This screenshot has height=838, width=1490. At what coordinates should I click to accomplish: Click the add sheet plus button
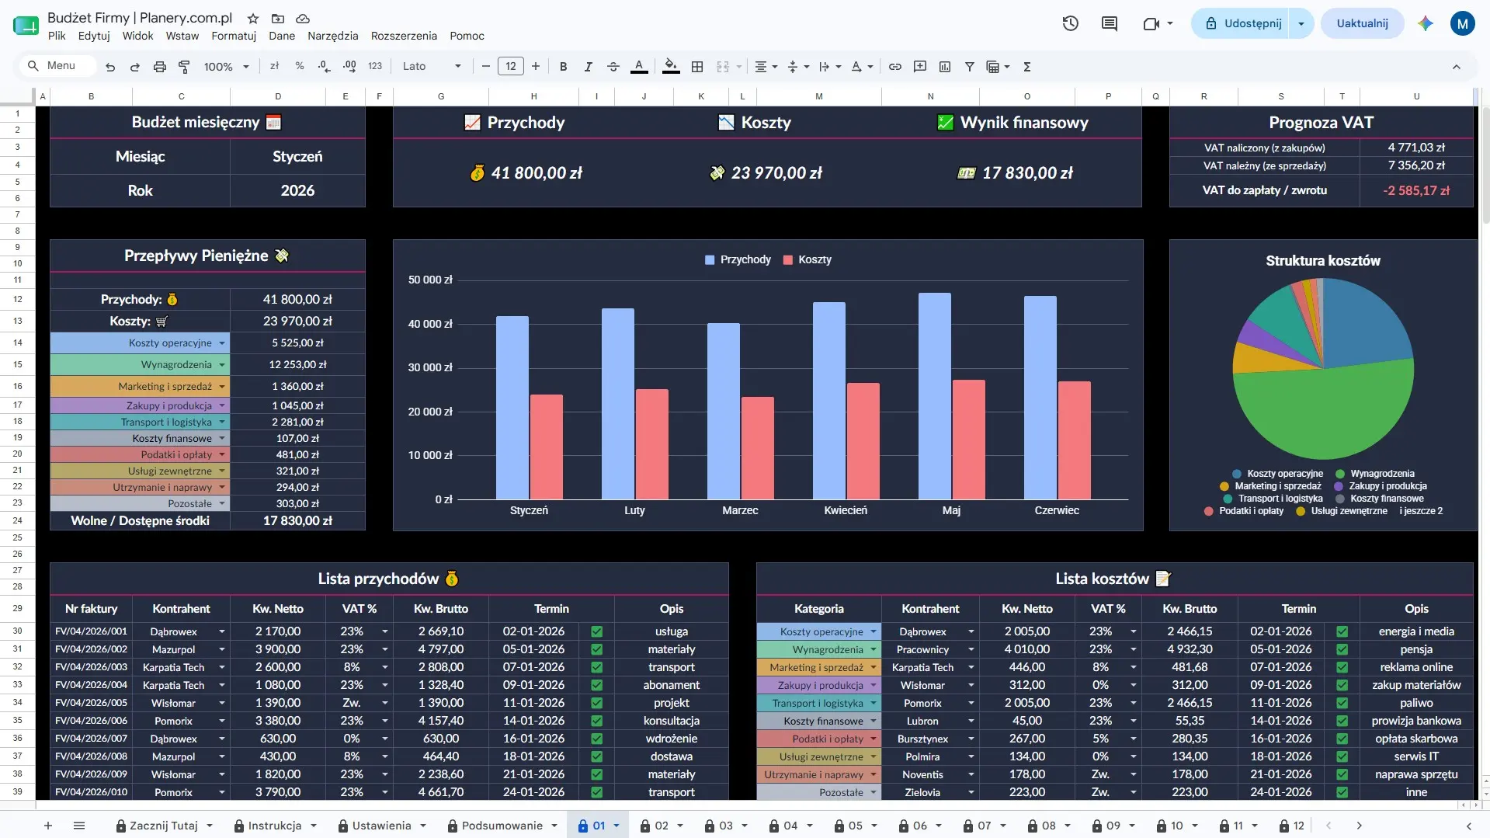(48, 826)
